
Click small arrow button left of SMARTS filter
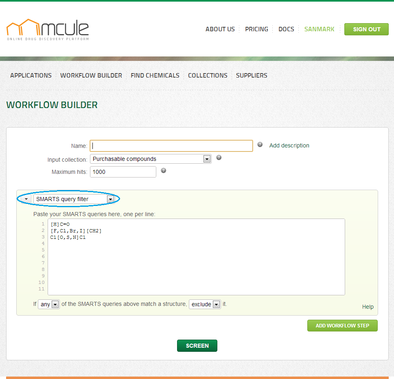click(26, 199)
